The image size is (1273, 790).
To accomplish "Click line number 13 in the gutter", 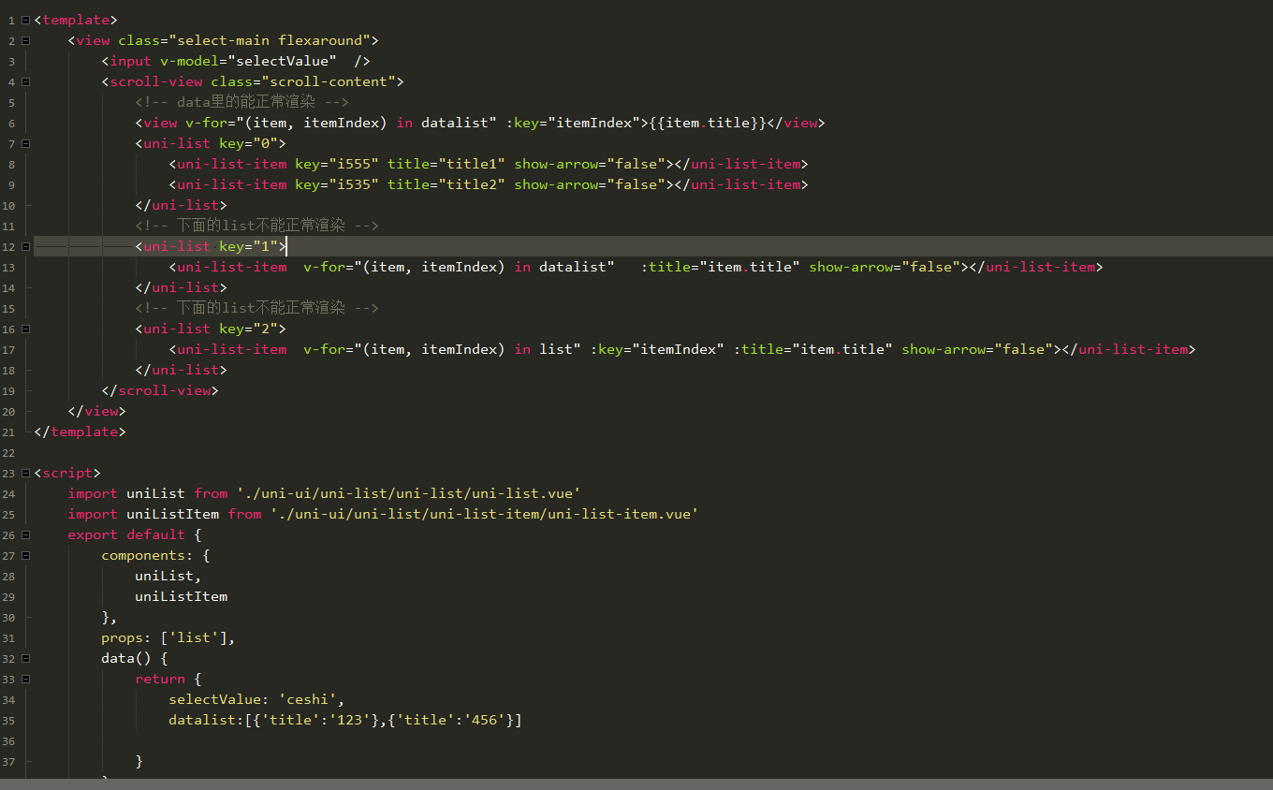I will click(9, 267).
